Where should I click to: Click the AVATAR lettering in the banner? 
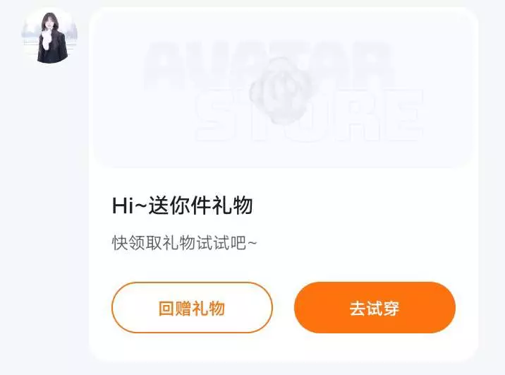(x=268, y=64)
